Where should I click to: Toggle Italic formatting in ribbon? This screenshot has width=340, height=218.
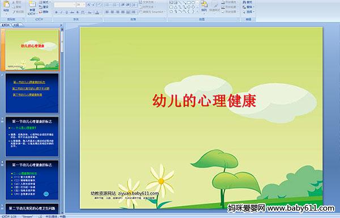tap(61, 12)
